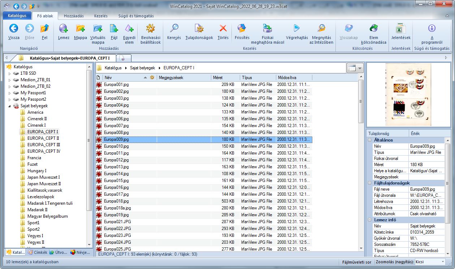
Task: Click the Mappa add folder icon
Action: click(x=81, y=29)
